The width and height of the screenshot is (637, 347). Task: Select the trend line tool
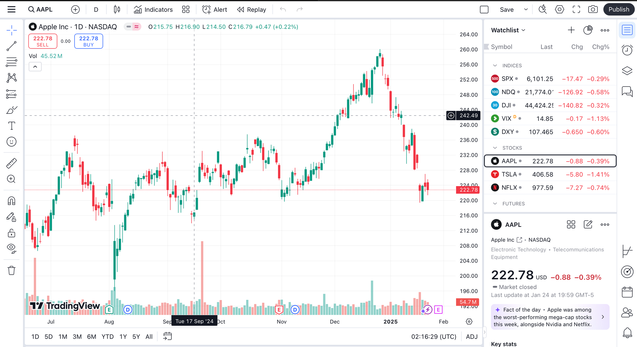coord(11,46)
